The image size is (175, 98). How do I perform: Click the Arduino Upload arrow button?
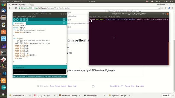coord(17,20)
